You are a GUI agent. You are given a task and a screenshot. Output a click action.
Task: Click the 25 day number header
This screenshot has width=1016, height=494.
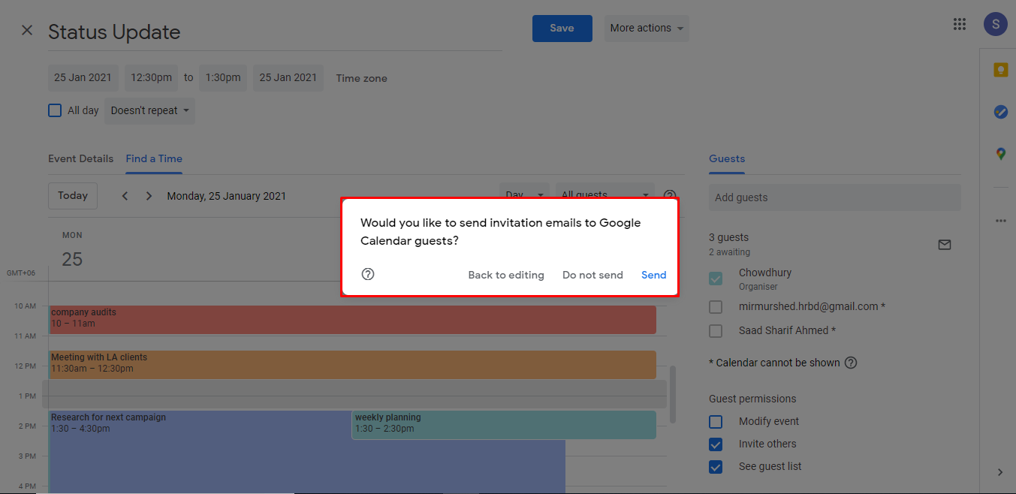(x=72, y=259)
